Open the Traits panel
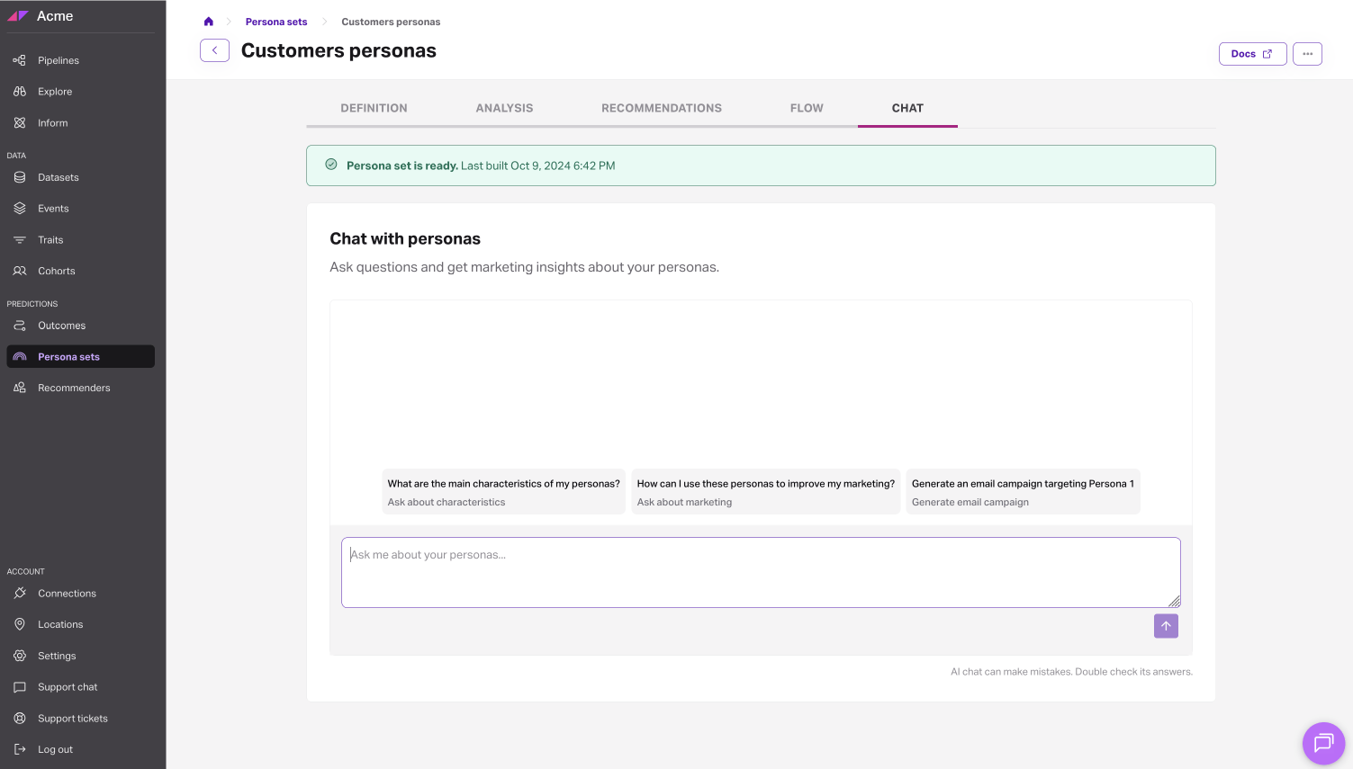This screenshot has height=769, width=1353. (x=52, y=239)
